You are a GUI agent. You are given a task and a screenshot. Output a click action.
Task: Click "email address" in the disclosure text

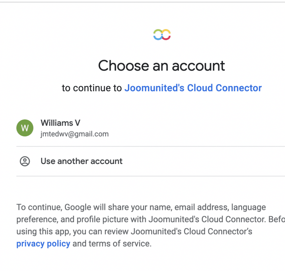(x=201, y=207)
